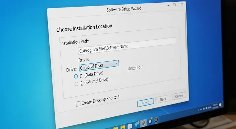Click the "Choose Installation Location" heading
This screenshot has width=236, height=129.
(84, 28)
